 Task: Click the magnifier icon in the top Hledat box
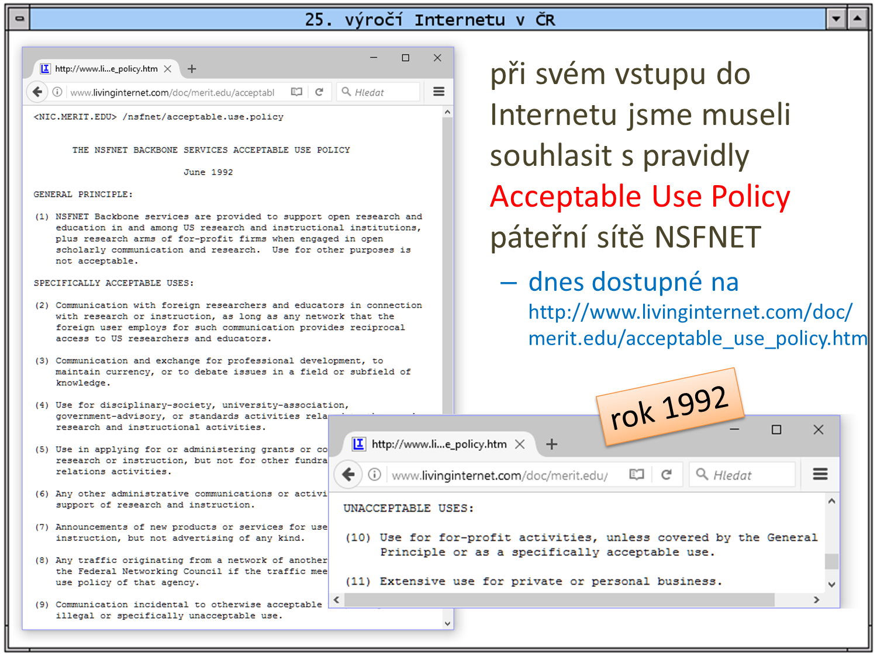click(346, 91)
